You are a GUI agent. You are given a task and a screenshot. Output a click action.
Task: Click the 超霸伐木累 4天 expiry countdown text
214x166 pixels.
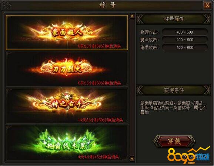click(x=98, y=157)
